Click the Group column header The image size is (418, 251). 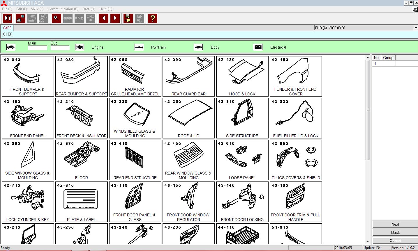coord(388,58)
